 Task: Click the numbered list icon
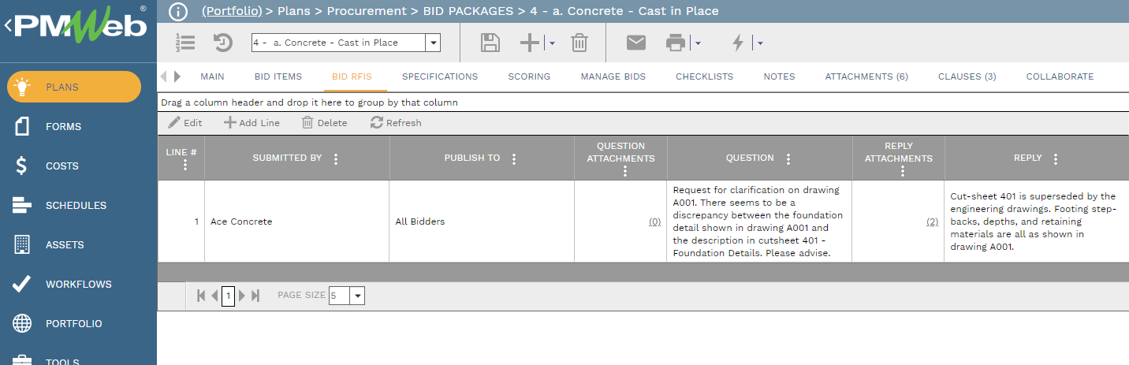[185, 43]
